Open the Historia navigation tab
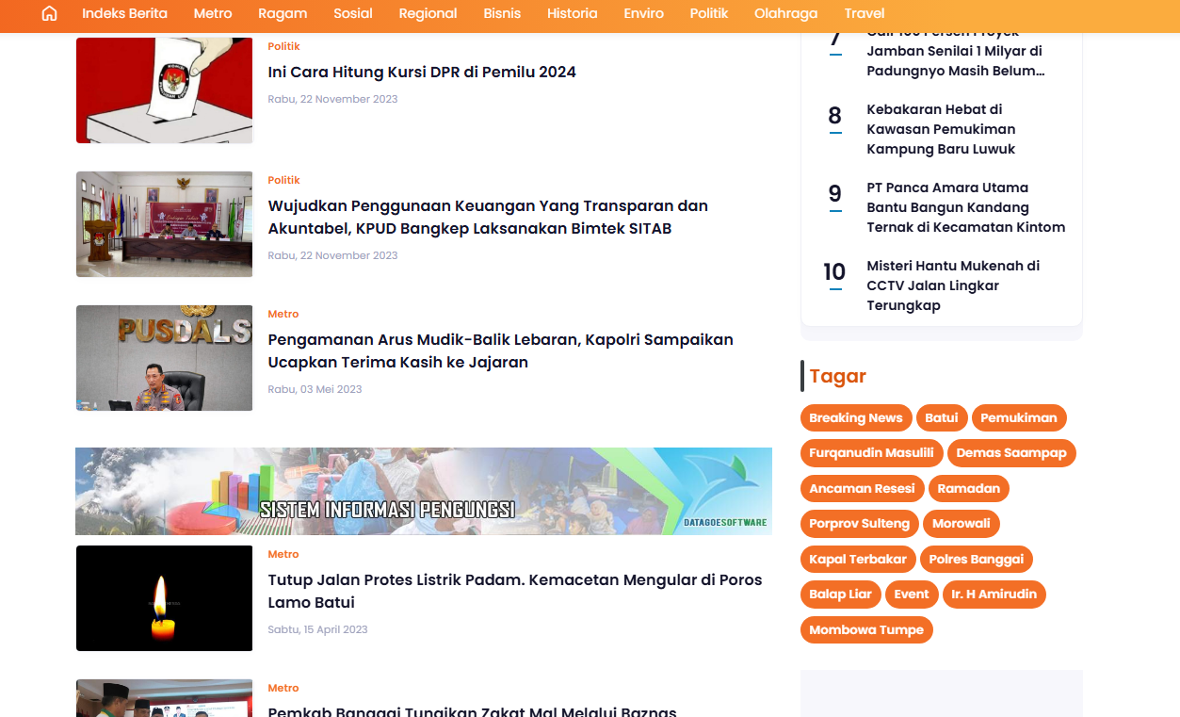Image resolution: width=1180 pixels, height=717 pixels. 572,13
